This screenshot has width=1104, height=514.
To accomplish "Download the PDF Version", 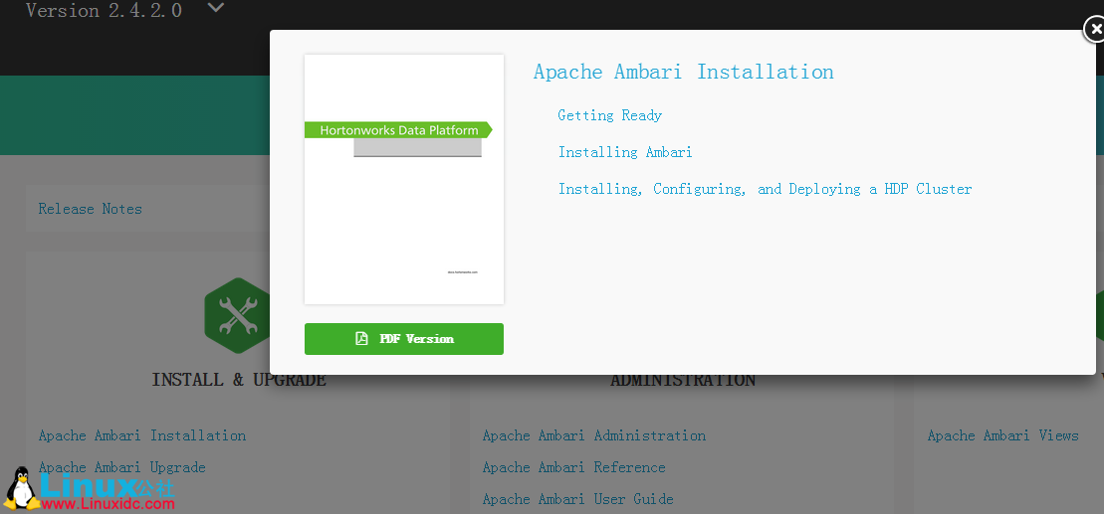I will pos(403,339).
